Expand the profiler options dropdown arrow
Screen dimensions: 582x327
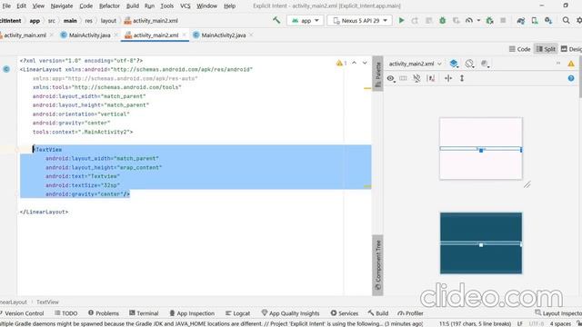click(x=479, y=21)
